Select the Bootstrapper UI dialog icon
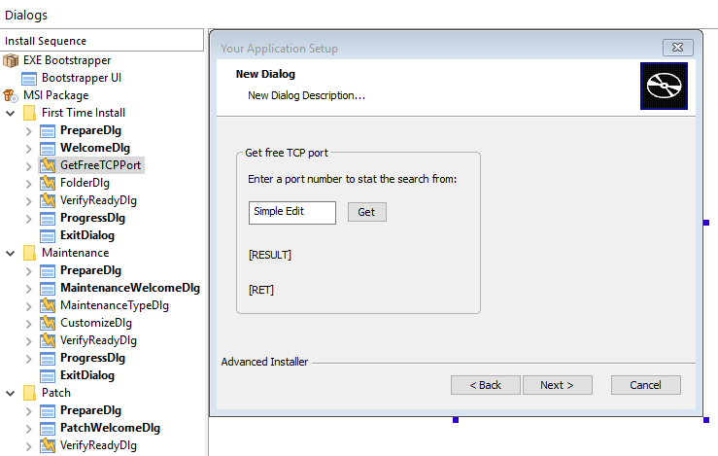 (x=29, y=78)
